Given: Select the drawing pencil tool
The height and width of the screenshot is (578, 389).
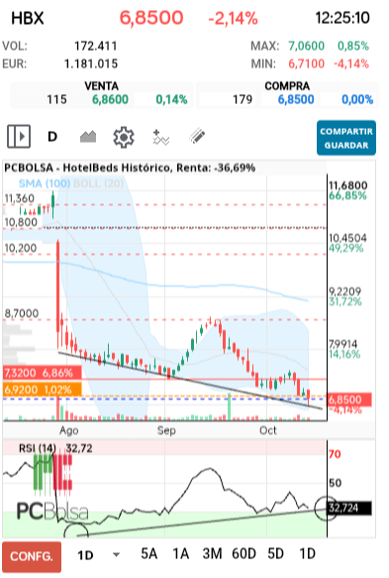Looking at the screenshot, I should (x=197, y=136).
